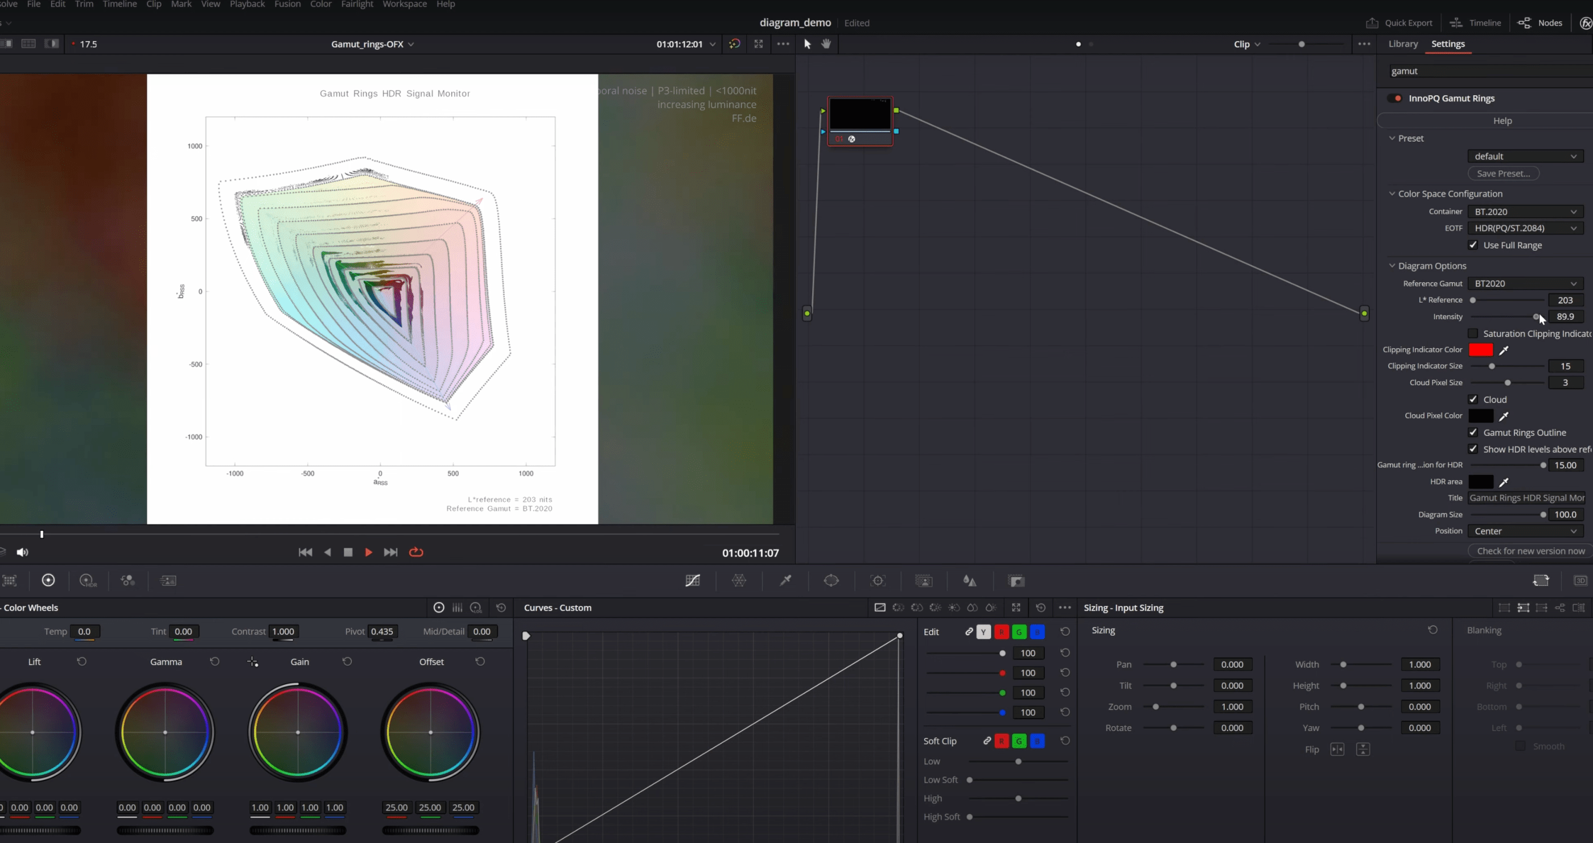
Task: Switch to the Library tab
Action: [x=1402, y=43]
